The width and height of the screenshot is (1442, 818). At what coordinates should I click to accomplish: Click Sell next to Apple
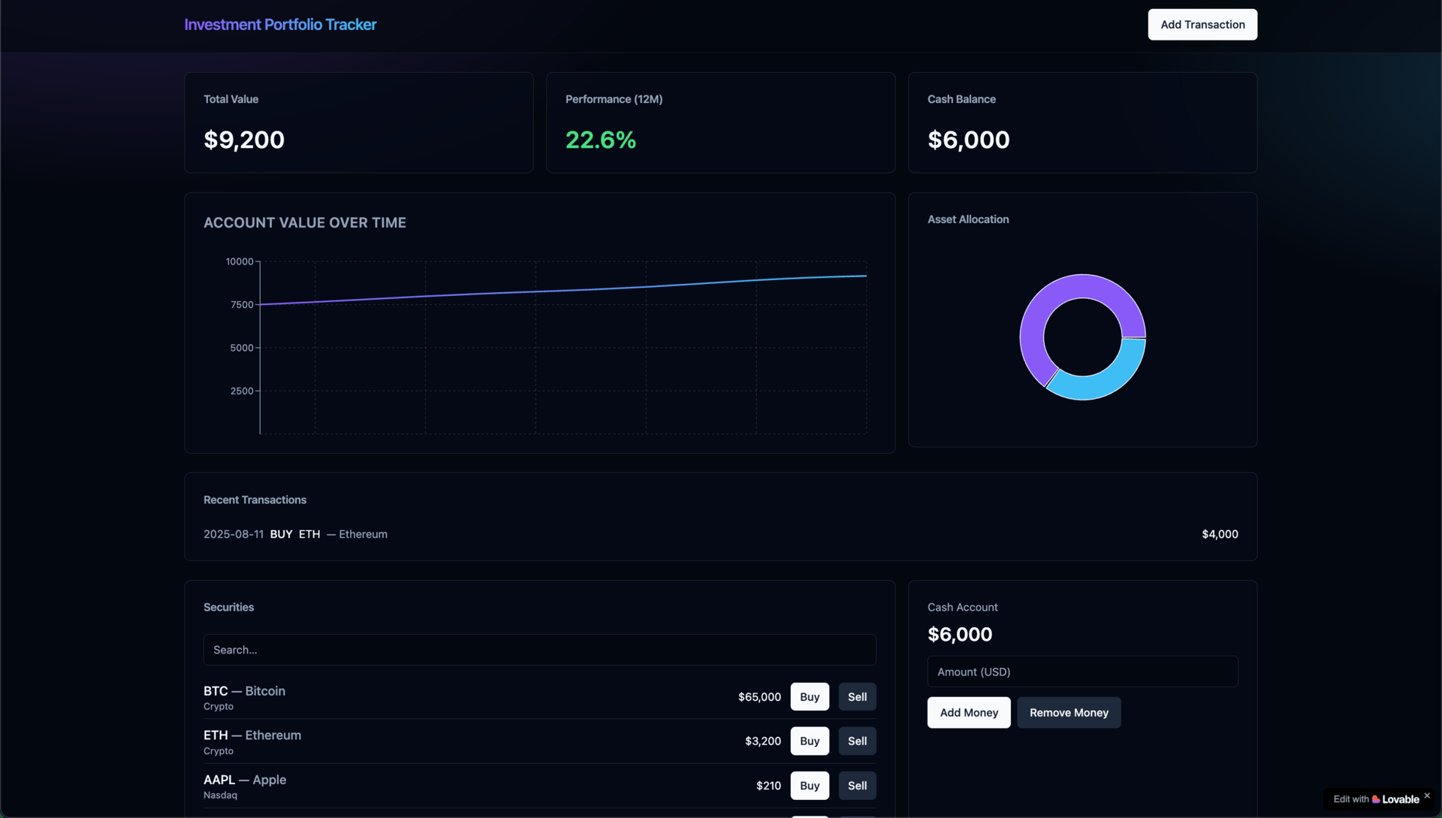click(857, 786)
